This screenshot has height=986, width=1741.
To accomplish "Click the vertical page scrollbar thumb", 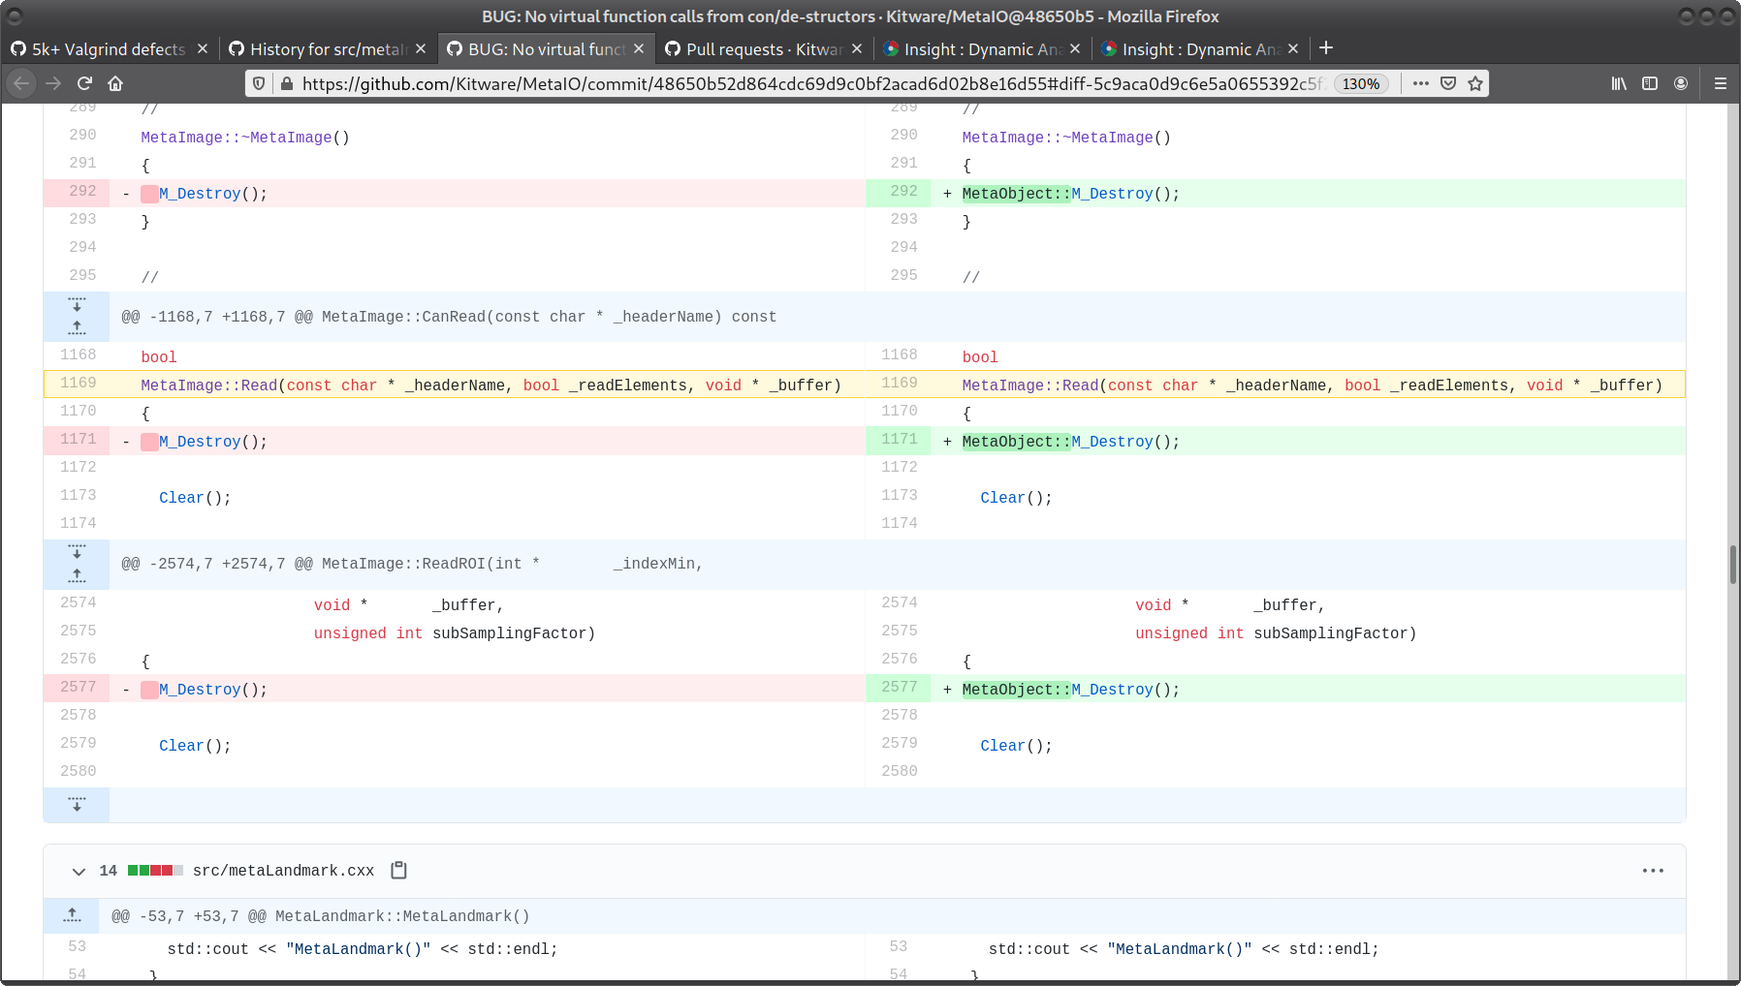I will [1733, 565].
